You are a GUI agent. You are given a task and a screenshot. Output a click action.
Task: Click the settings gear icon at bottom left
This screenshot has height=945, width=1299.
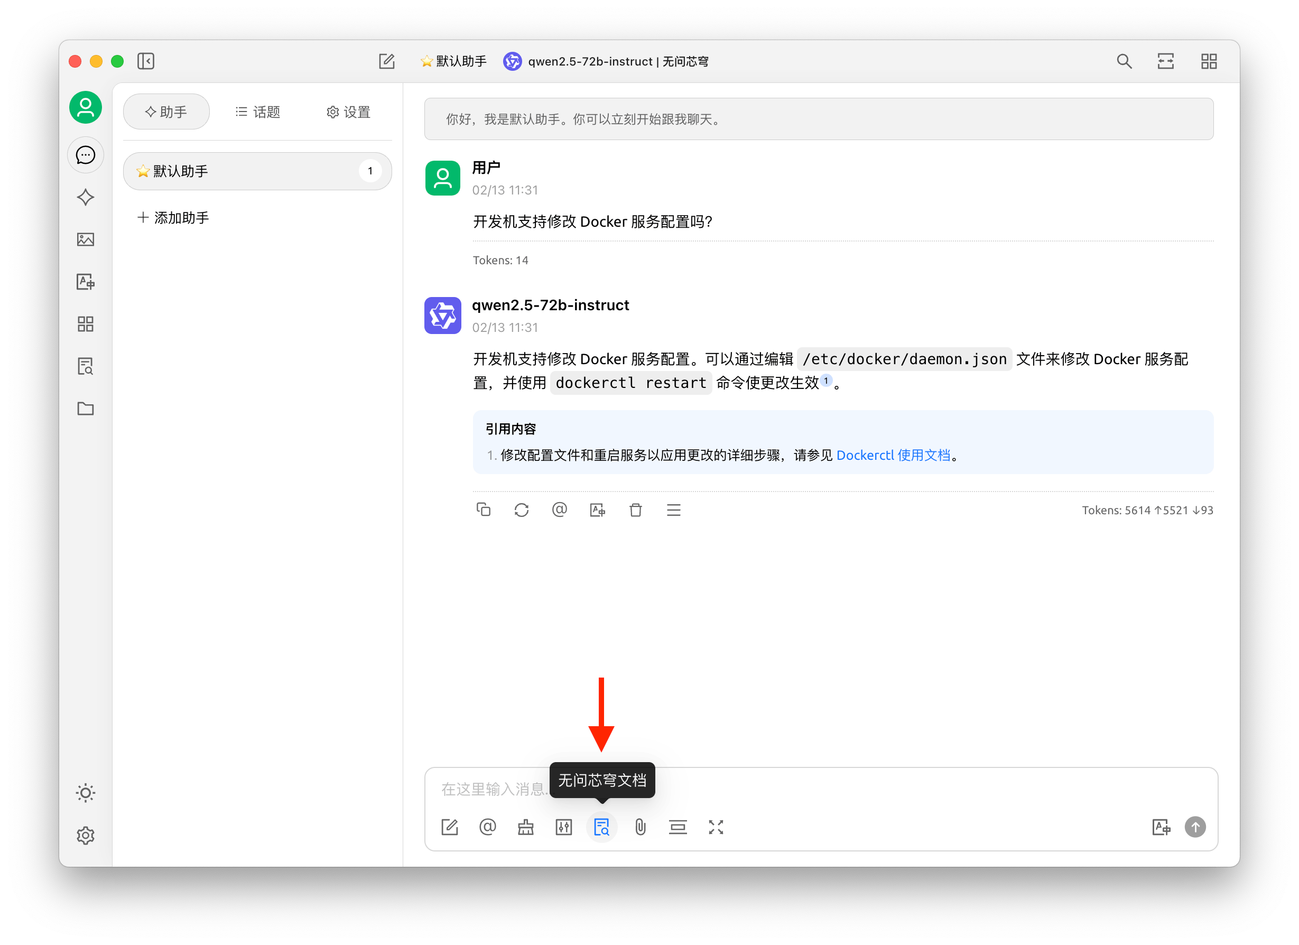[x=86, y=835]
